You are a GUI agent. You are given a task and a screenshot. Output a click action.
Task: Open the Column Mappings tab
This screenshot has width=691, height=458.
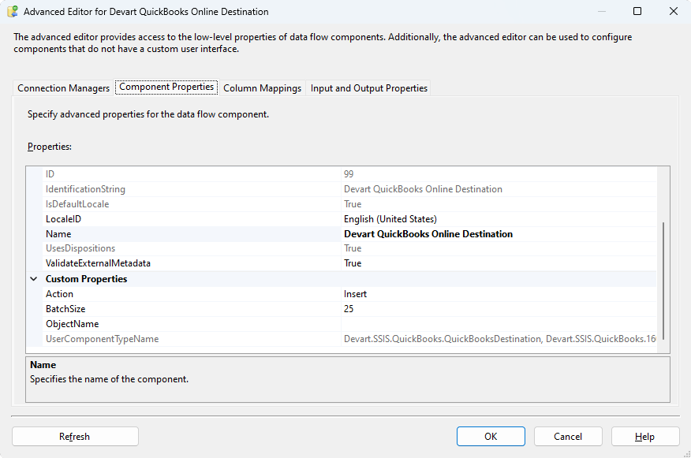262,88
